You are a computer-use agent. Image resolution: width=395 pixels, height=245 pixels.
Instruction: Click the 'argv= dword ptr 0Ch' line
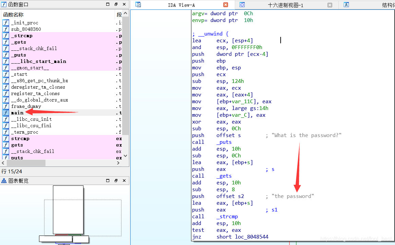tap(222, 13)
